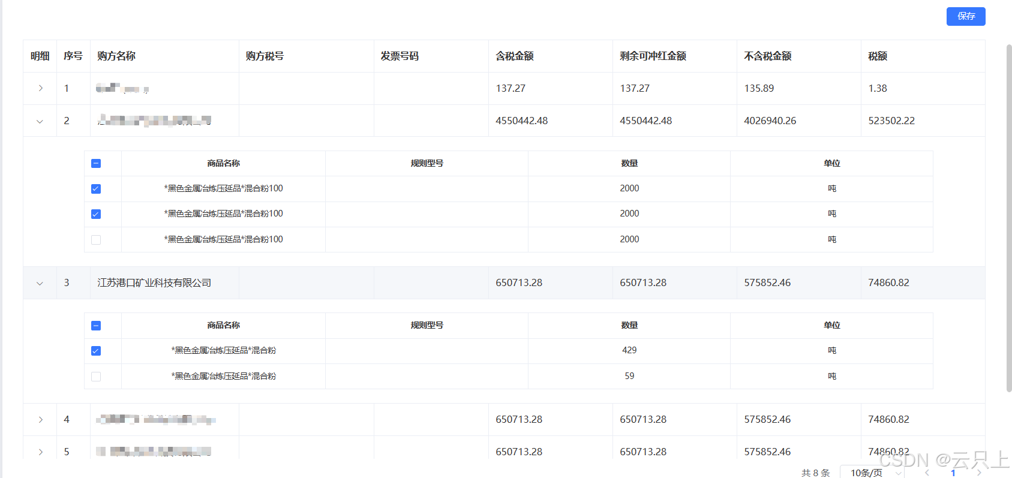This screenshot has width=1012, height=478.
Task: Click the 序号 column header
Action: click(73, 56)
